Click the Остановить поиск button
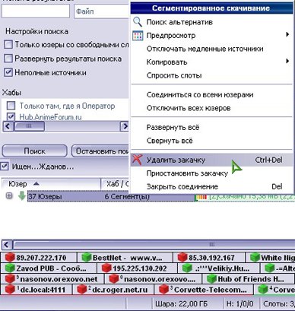 tap(100, 151)
